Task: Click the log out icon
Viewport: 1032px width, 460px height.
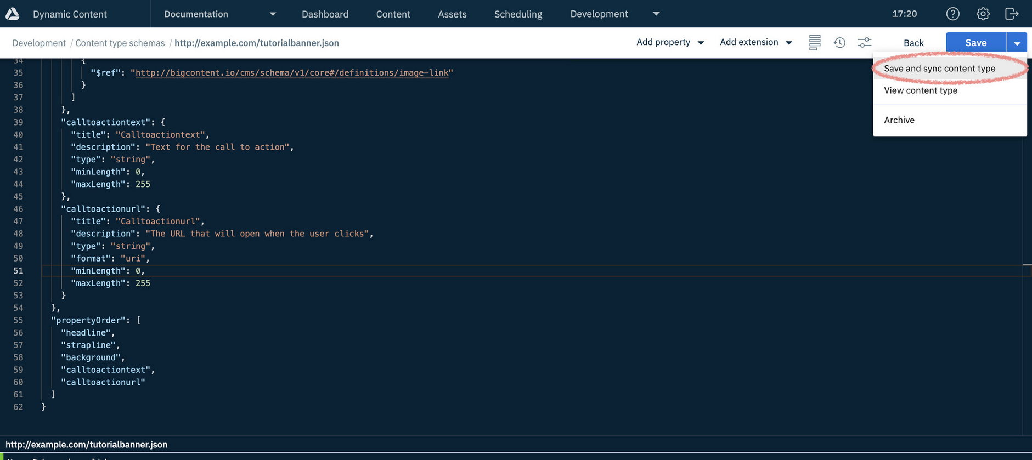Action: click(x=1012, y=14)
